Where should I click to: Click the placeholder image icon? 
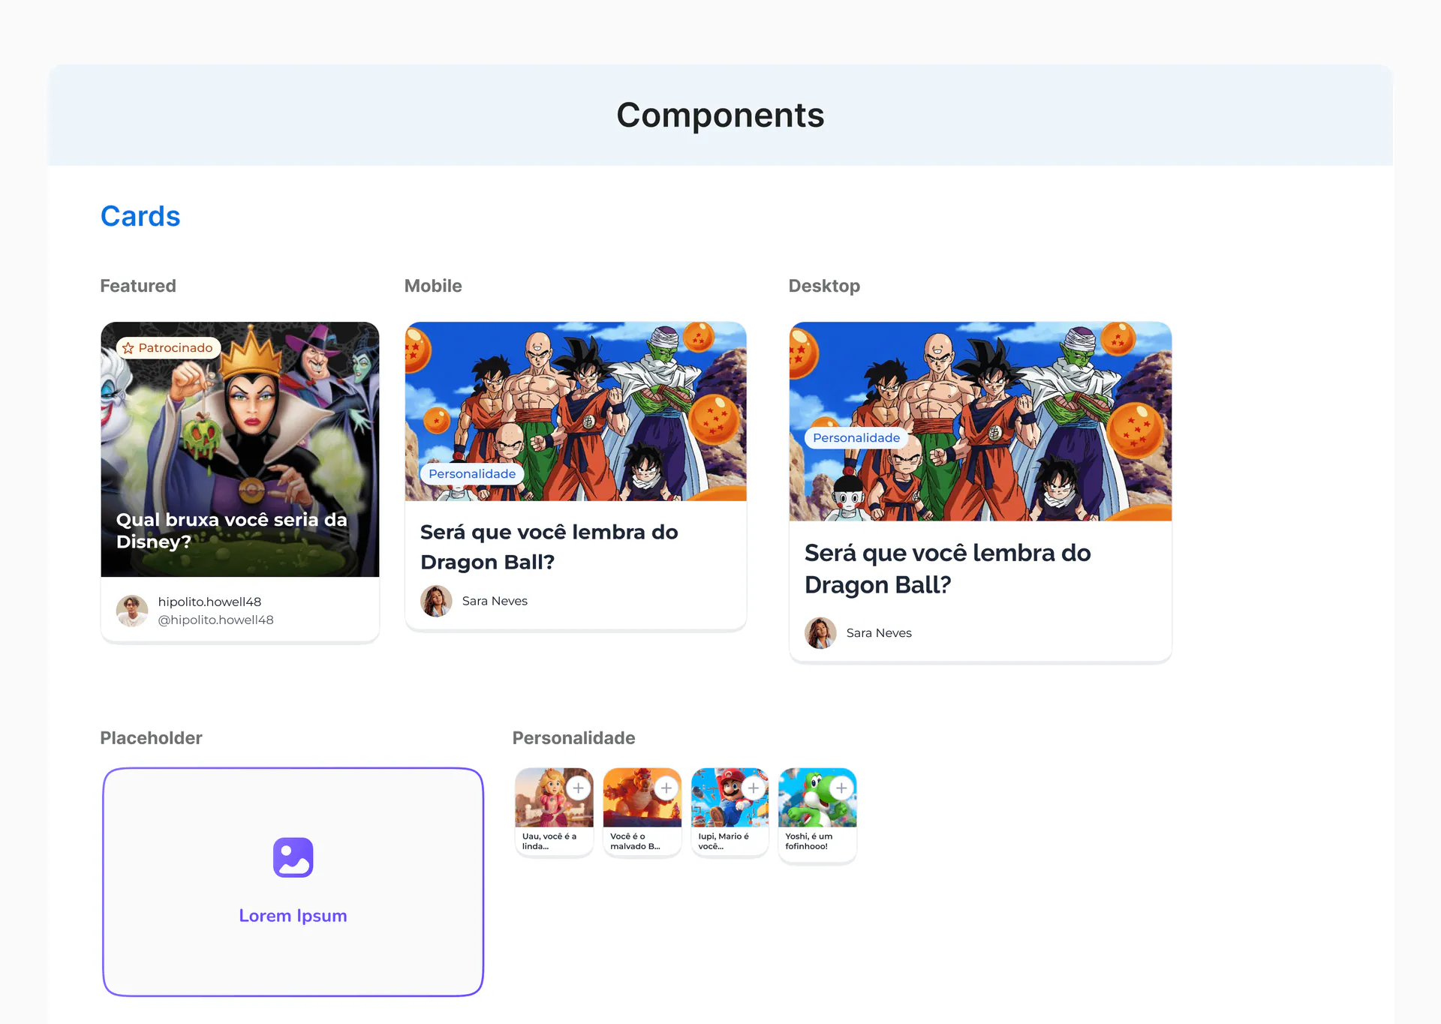click(293, 857)
